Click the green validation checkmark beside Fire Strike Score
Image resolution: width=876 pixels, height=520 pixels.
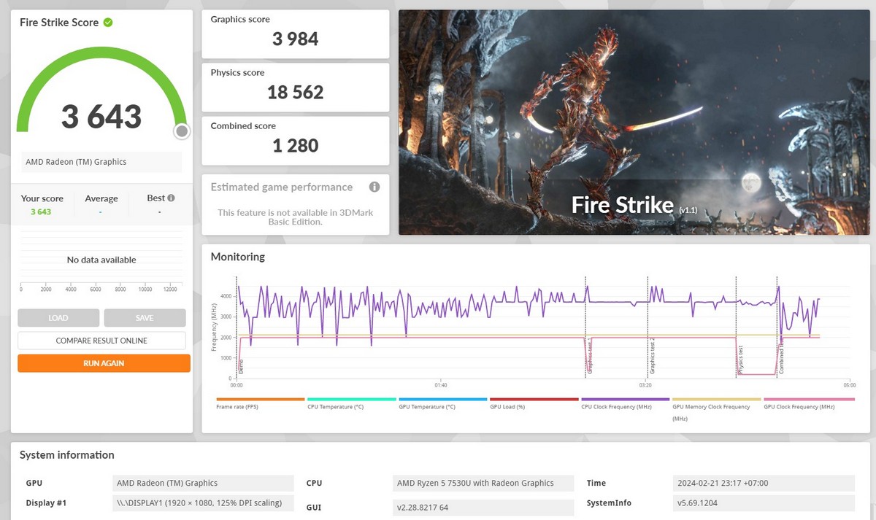coord(108,23)
